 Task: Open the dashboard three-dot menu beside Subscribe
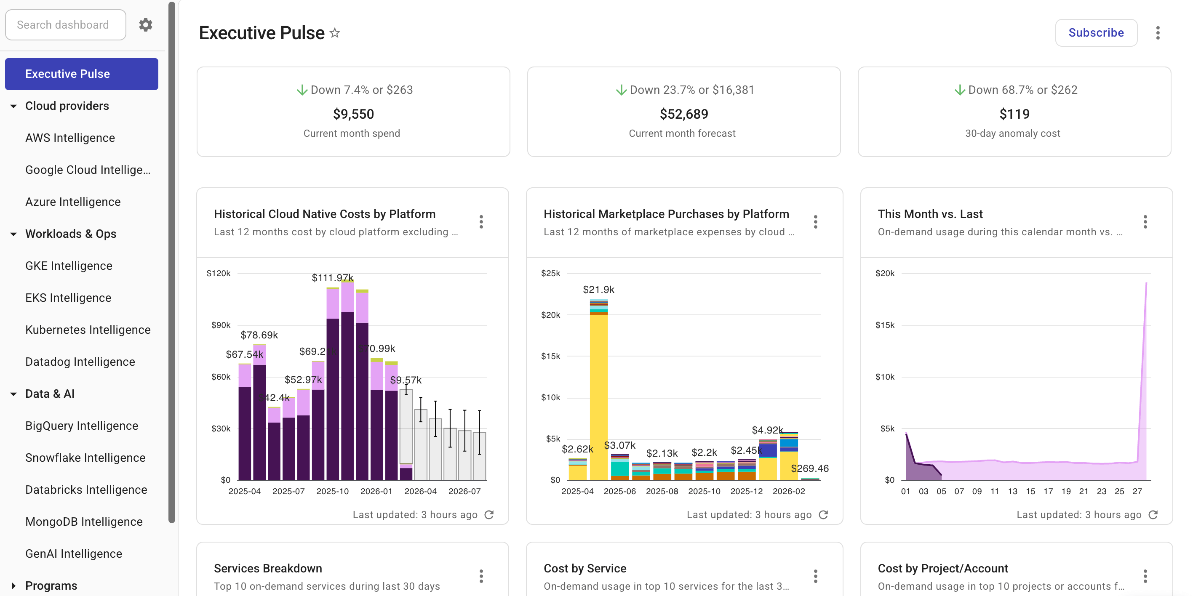1158,33
